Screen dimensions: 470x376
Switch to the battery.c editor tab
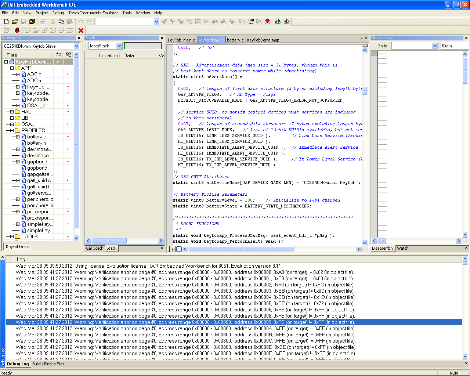235,40
